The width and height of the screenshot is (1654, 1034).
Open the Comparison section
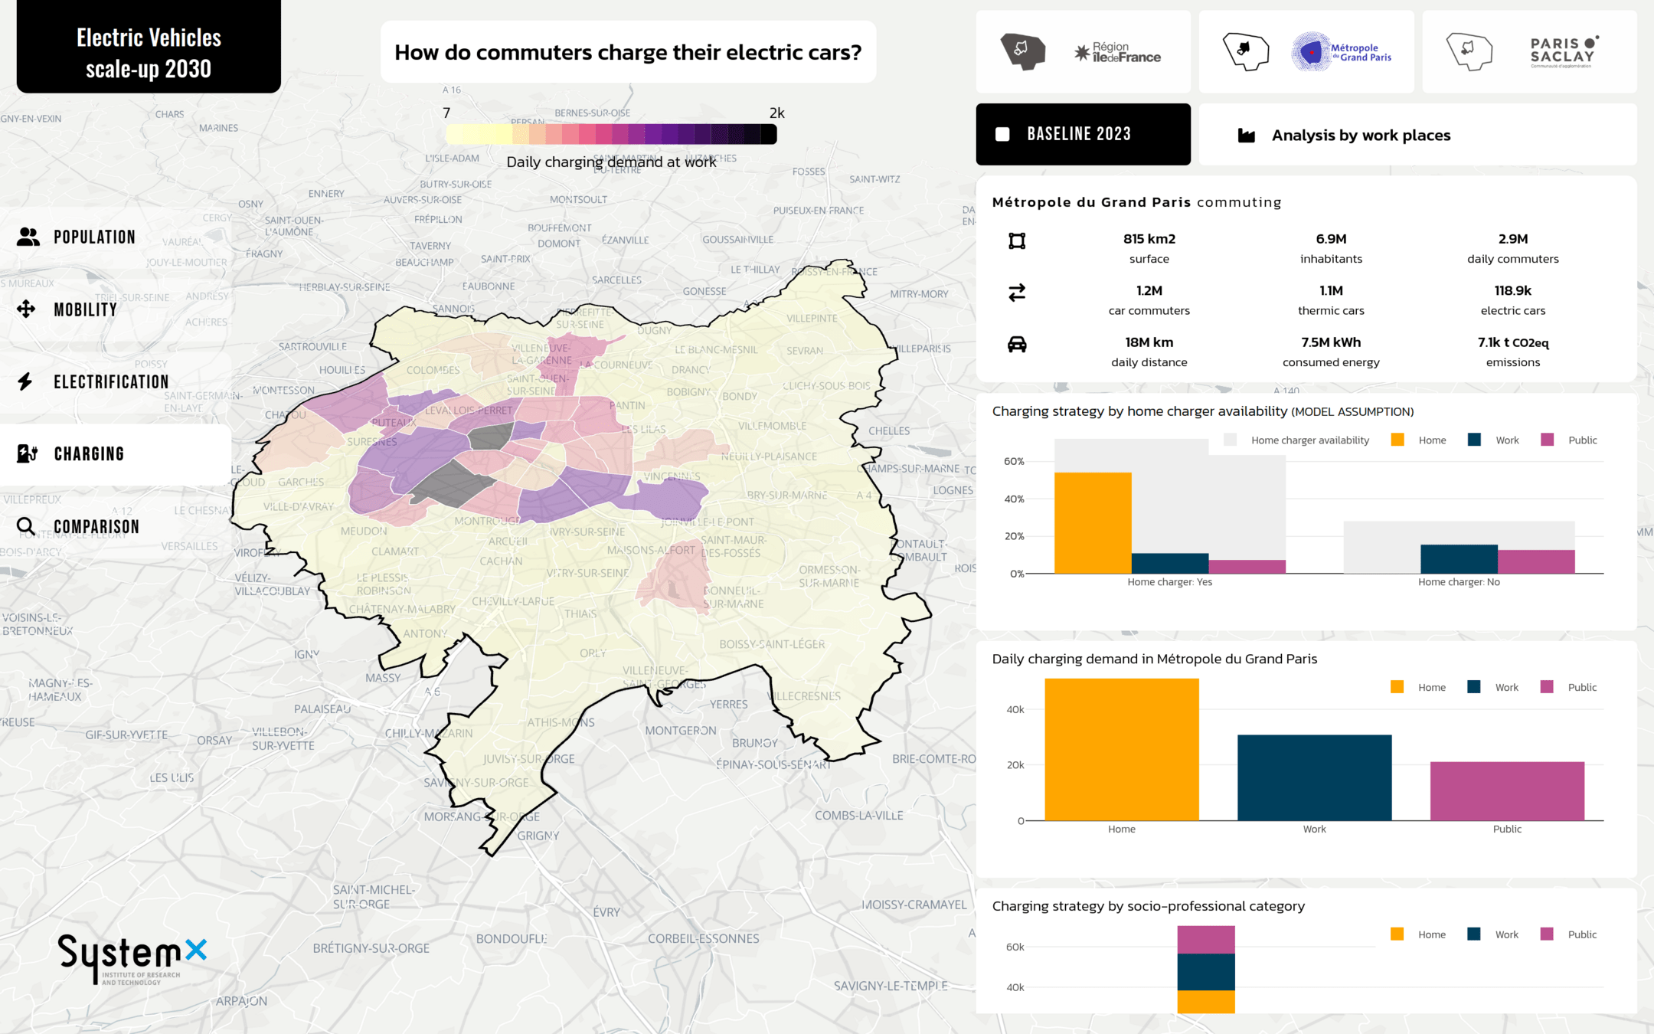(x=96, y=526)
